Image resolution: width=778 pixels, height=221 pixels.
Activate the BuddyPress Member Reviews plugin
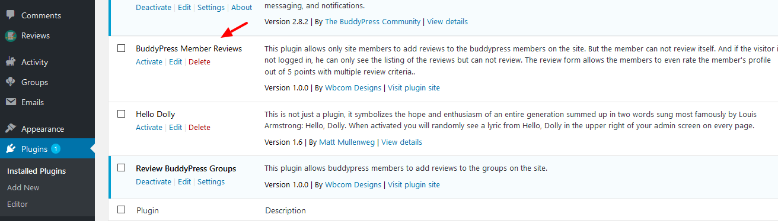click(x=149, y=61)
